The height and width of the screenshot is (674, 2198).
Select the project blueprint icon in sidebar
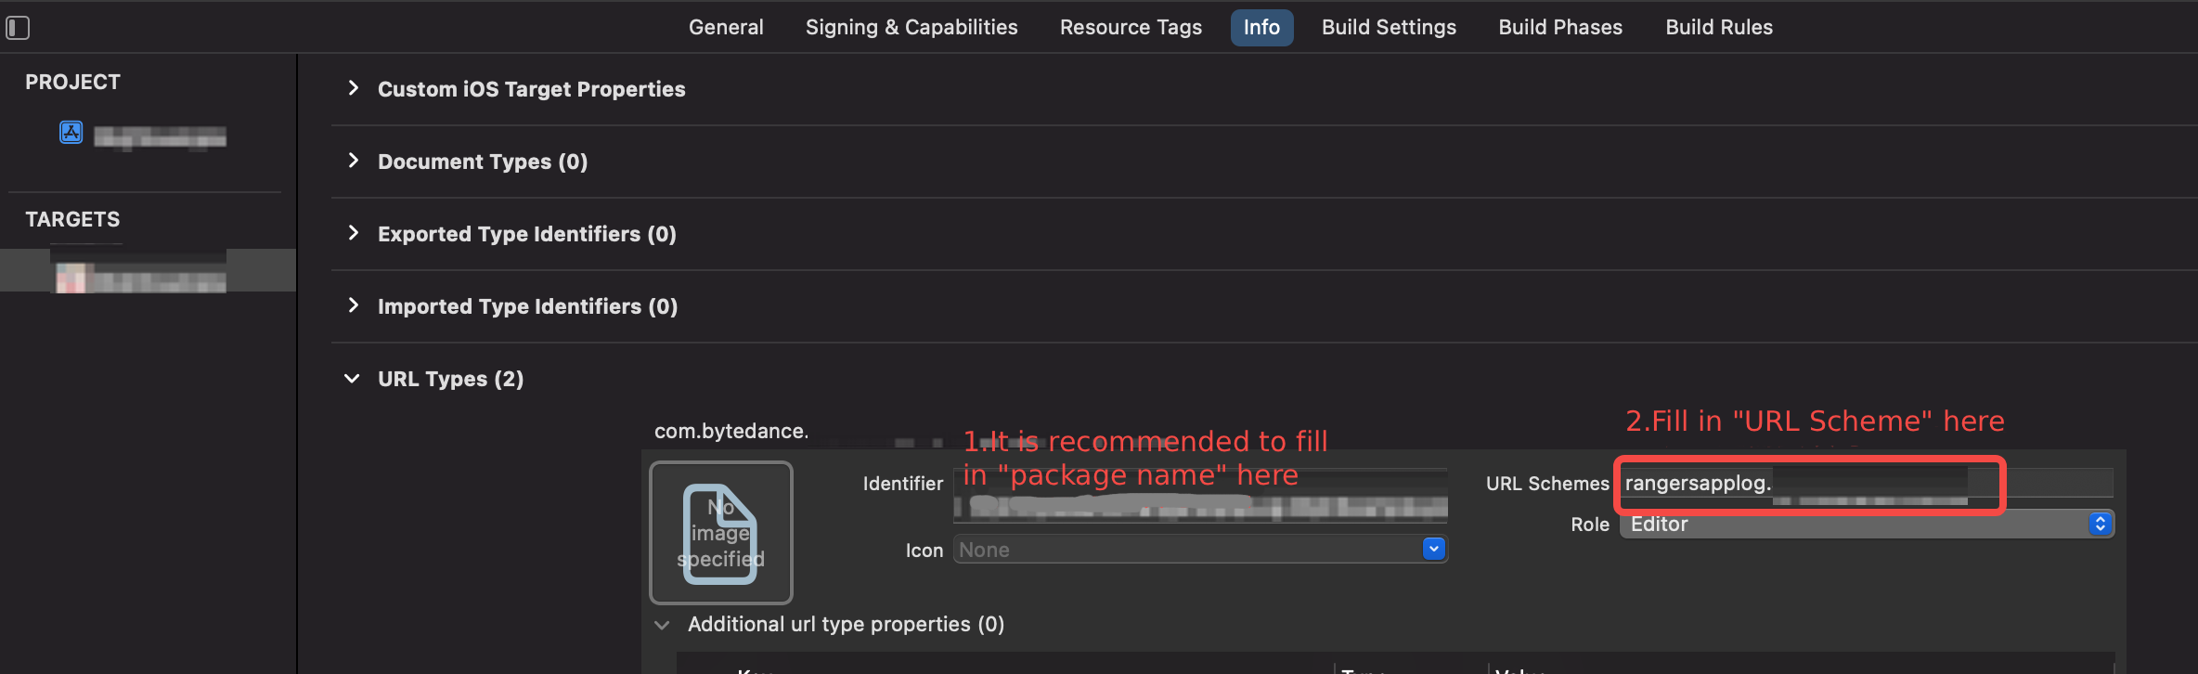tap(71, 133)
